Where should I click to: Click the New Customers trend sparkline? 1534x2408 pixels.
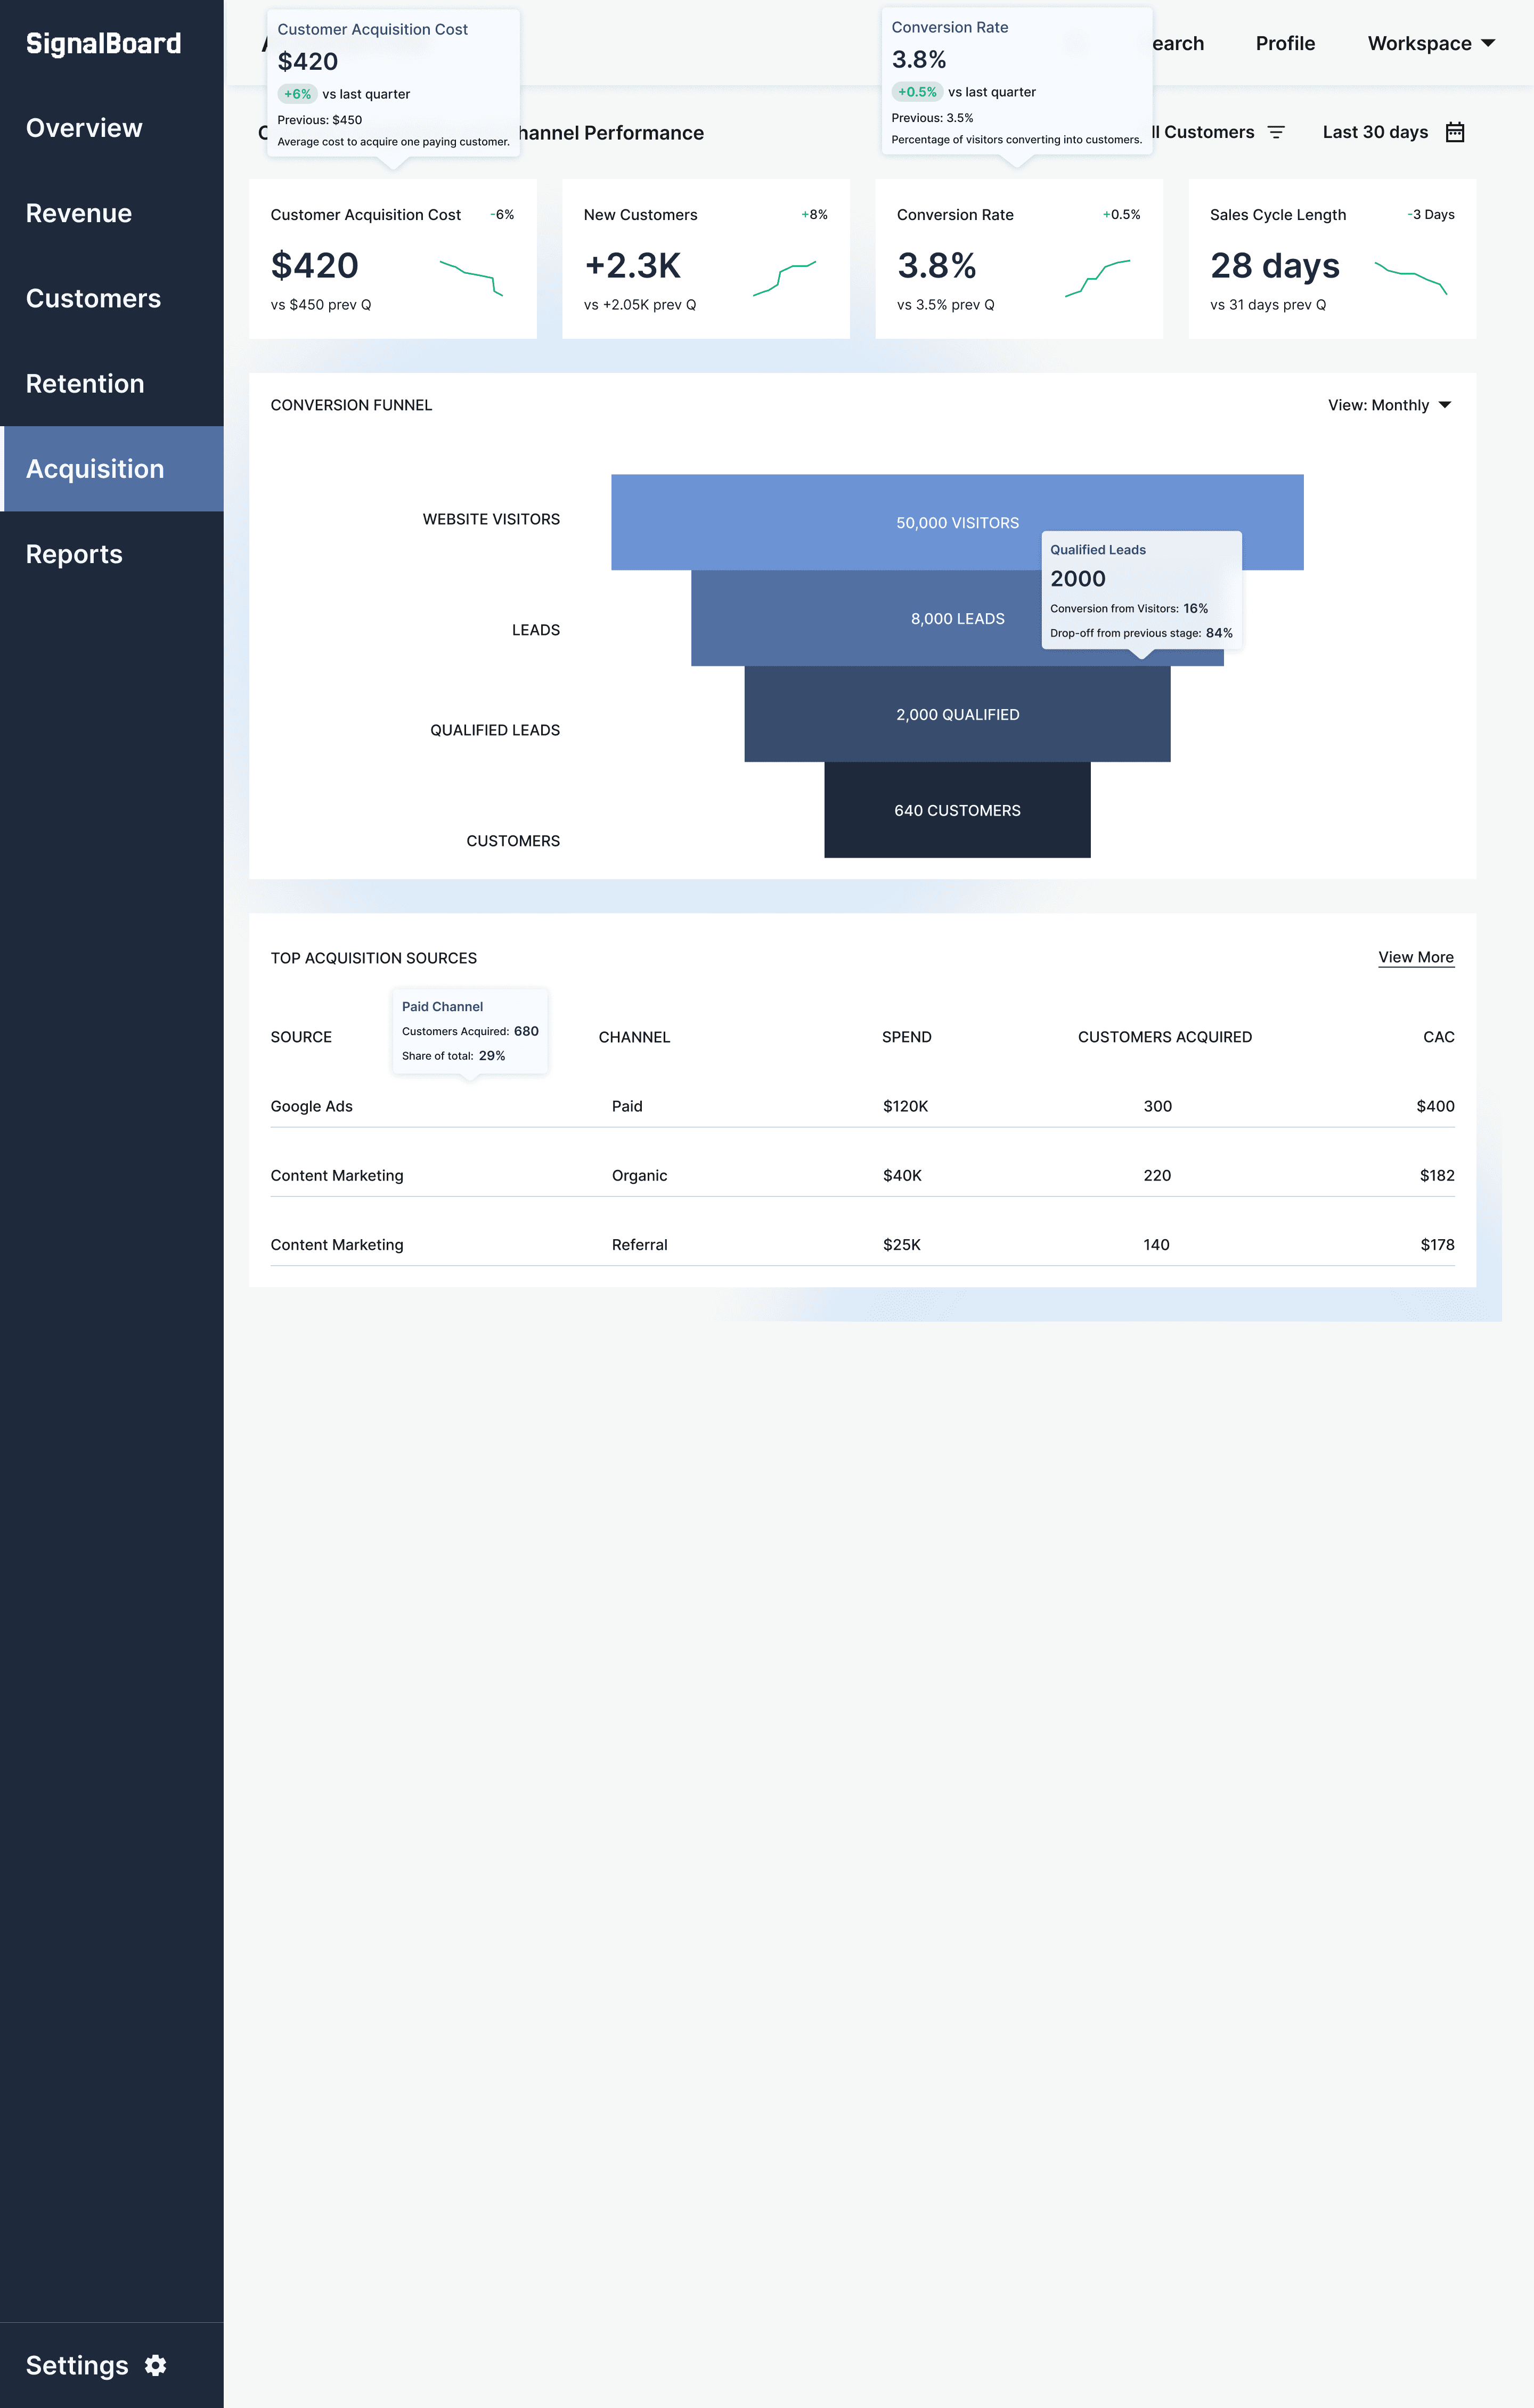coord(784,277)
